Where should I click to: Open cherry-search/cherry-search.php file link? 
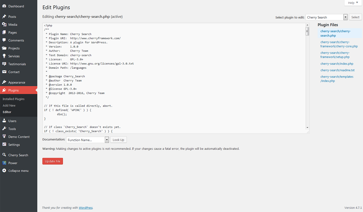tap(336, 33)
